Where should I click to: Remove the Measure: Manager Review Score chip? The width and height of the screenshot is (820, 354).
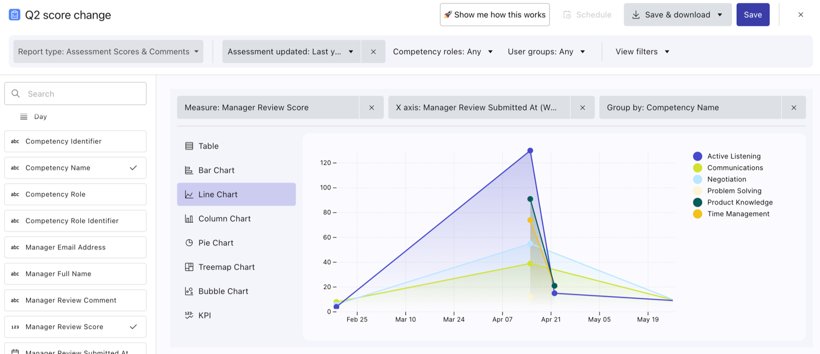372,108
